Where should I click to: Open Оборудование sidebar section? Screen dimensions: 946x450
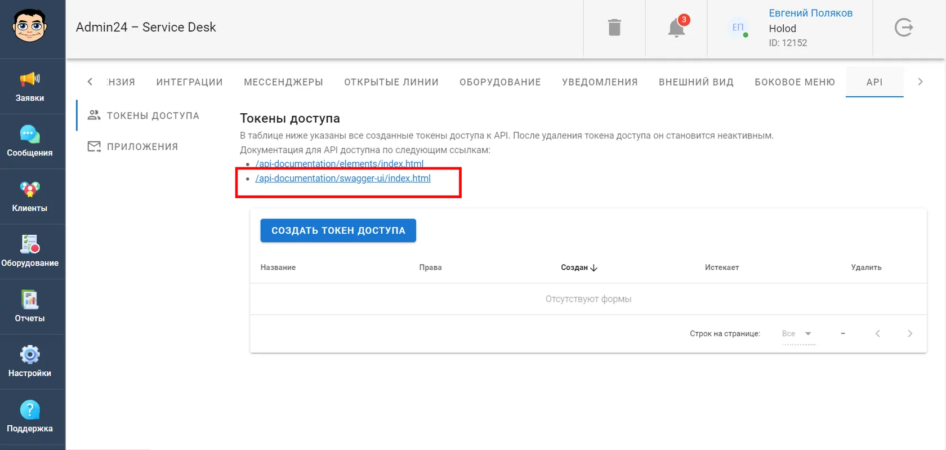(x=30, y=251)
